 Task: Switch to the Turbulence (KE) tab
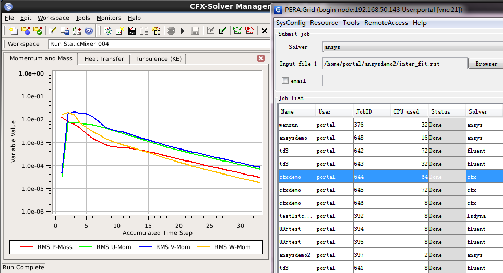[x=159, y=59]
